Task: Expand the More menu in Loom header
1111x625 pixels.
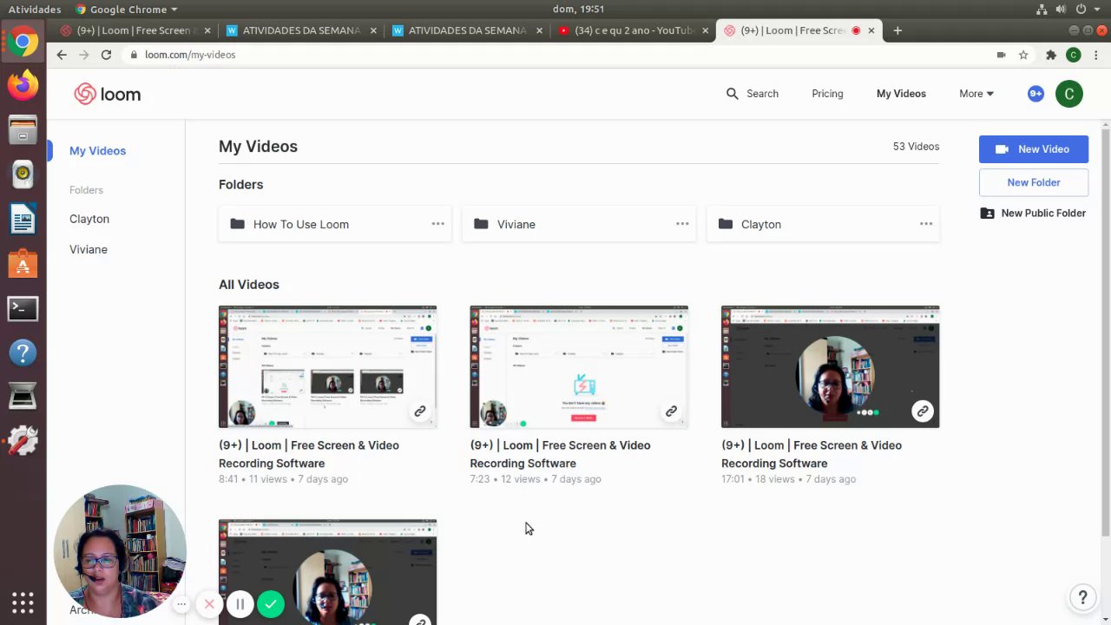Action: click(x=976, y=94)
